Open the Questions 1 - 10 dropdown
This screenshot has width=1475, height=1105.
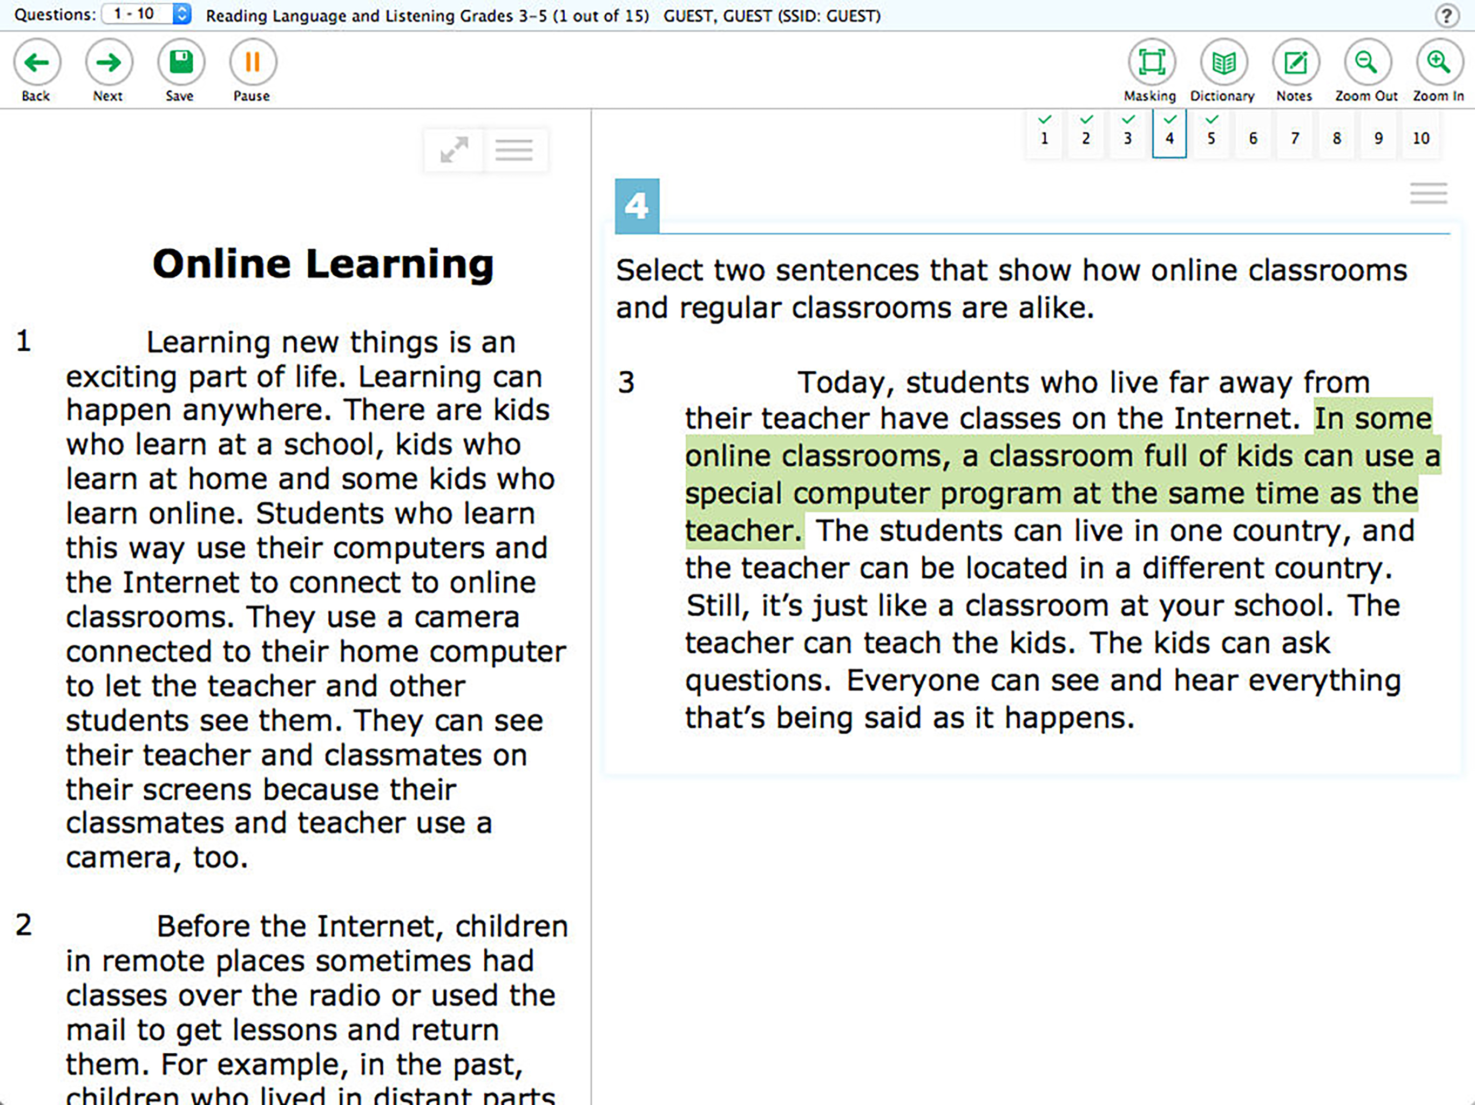pos(147,14)
